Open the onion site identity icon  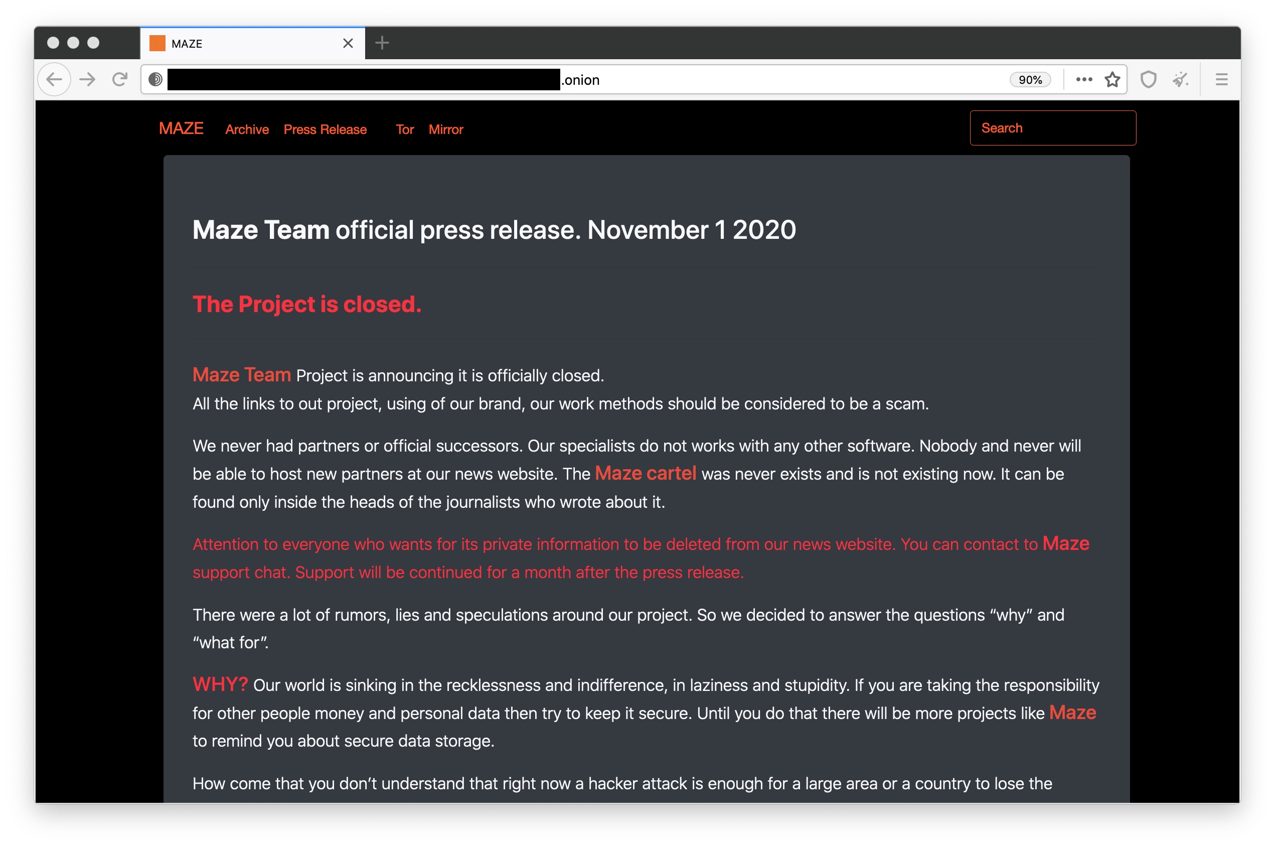[x=155, y=80]
